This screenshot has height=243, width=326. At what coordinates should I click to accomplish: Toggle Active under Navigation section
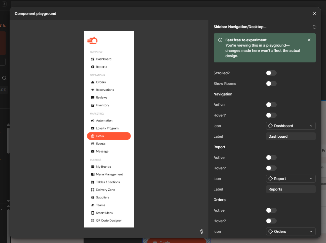(x=271, y=105)
